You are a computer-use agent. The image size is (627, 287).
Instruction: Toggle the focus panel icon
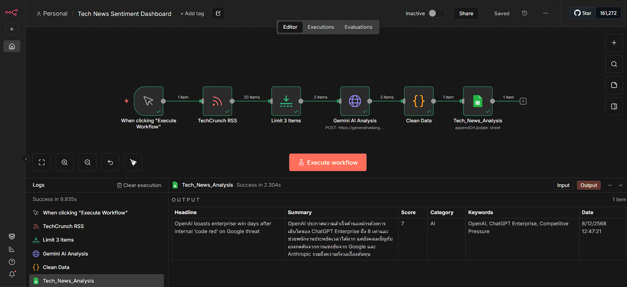coord(614,106)
